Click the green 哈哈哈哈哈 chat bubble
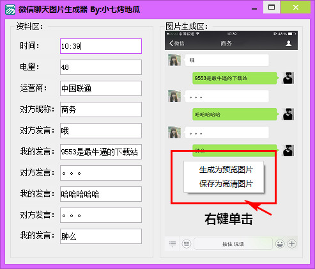 235,115
